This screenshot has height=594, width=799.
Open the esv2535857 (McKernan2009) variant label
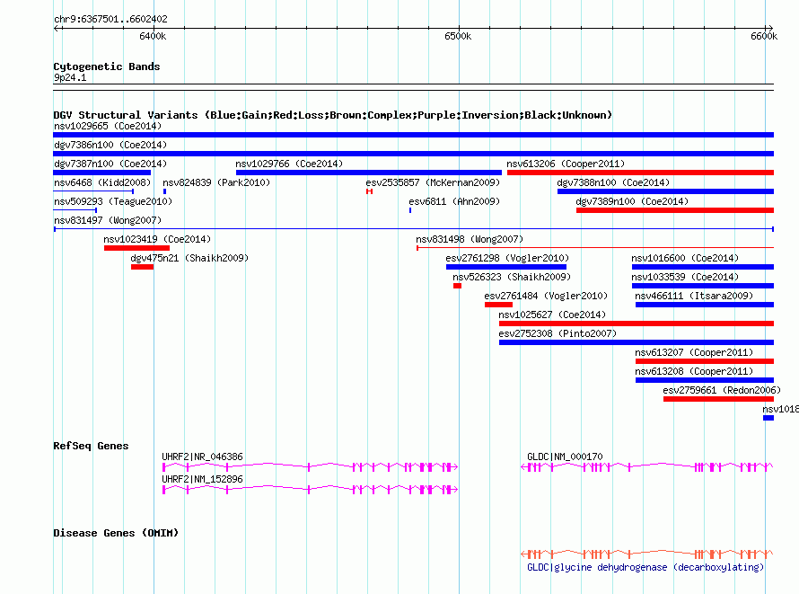point(433,182)
